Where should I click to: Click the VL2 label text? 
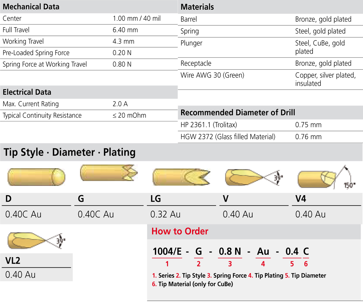click(x=13, y=261)
